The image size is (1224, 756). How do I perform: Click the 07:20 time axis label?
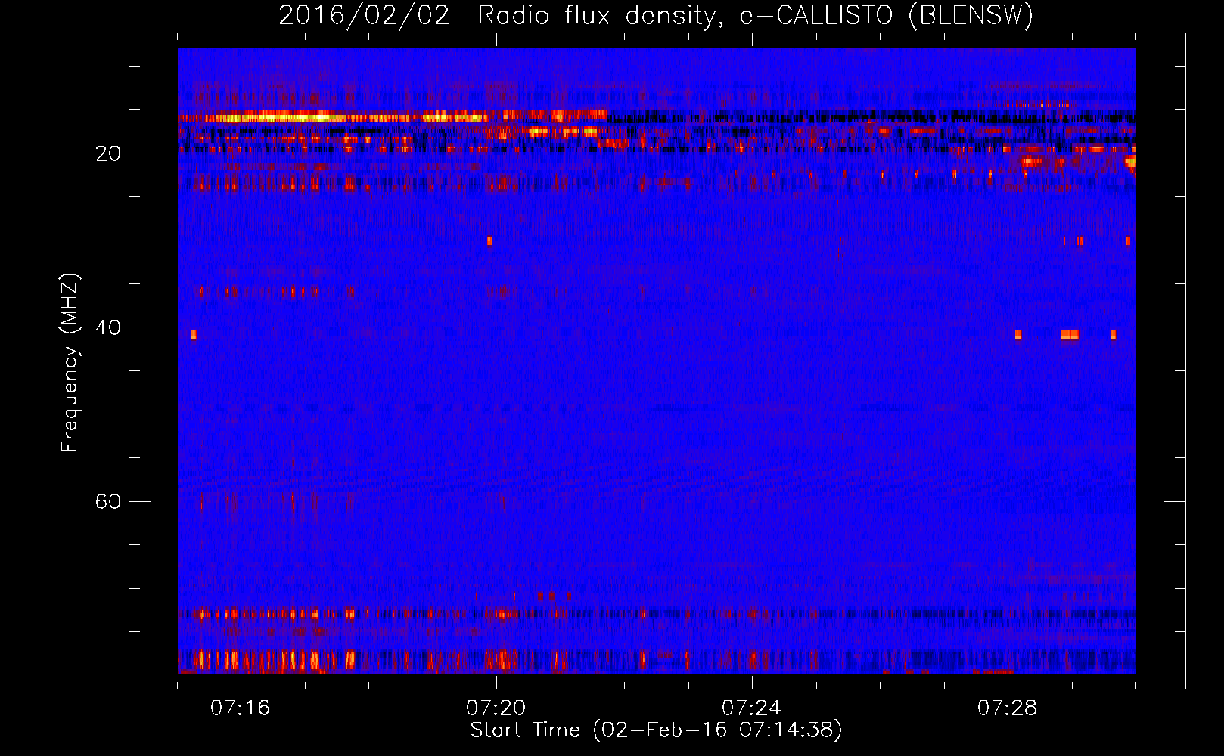click(x=496, y=708)
